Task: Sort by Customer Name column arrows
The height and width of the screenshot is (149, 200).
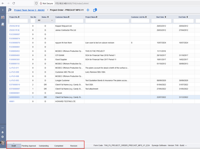Action: pos(69,17)
